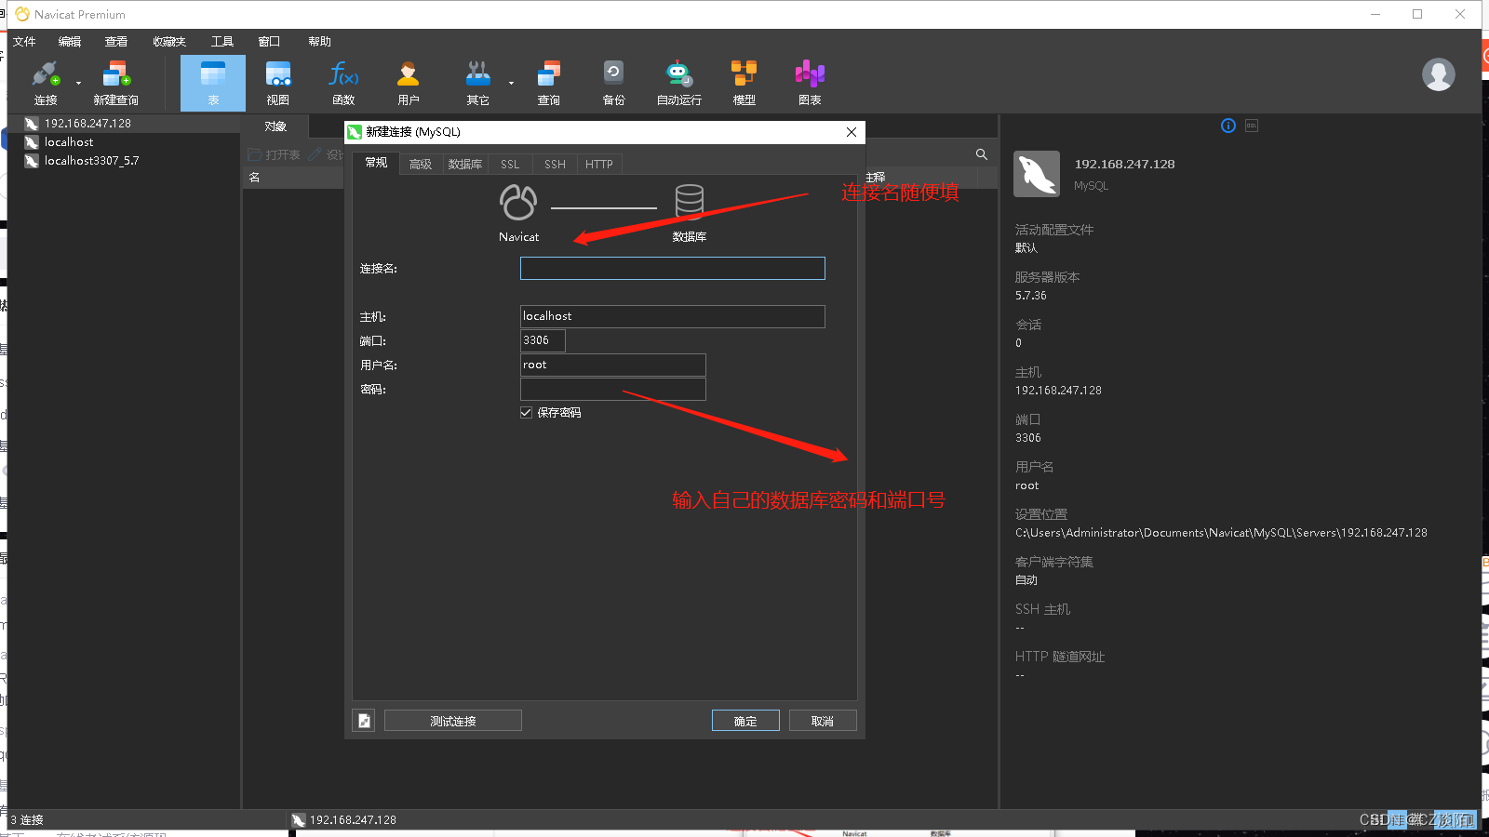The height and width of the screenshot is (837, 1489).
Task: Open the 帮助 menu
Action: coord(319,42)
